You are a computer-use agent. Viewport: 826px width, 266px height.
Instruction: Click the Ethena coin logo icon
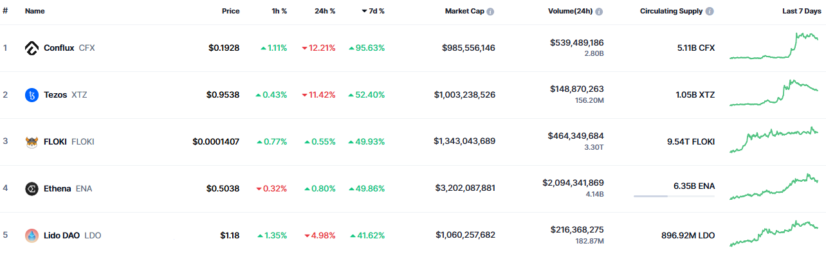(32, 189)
